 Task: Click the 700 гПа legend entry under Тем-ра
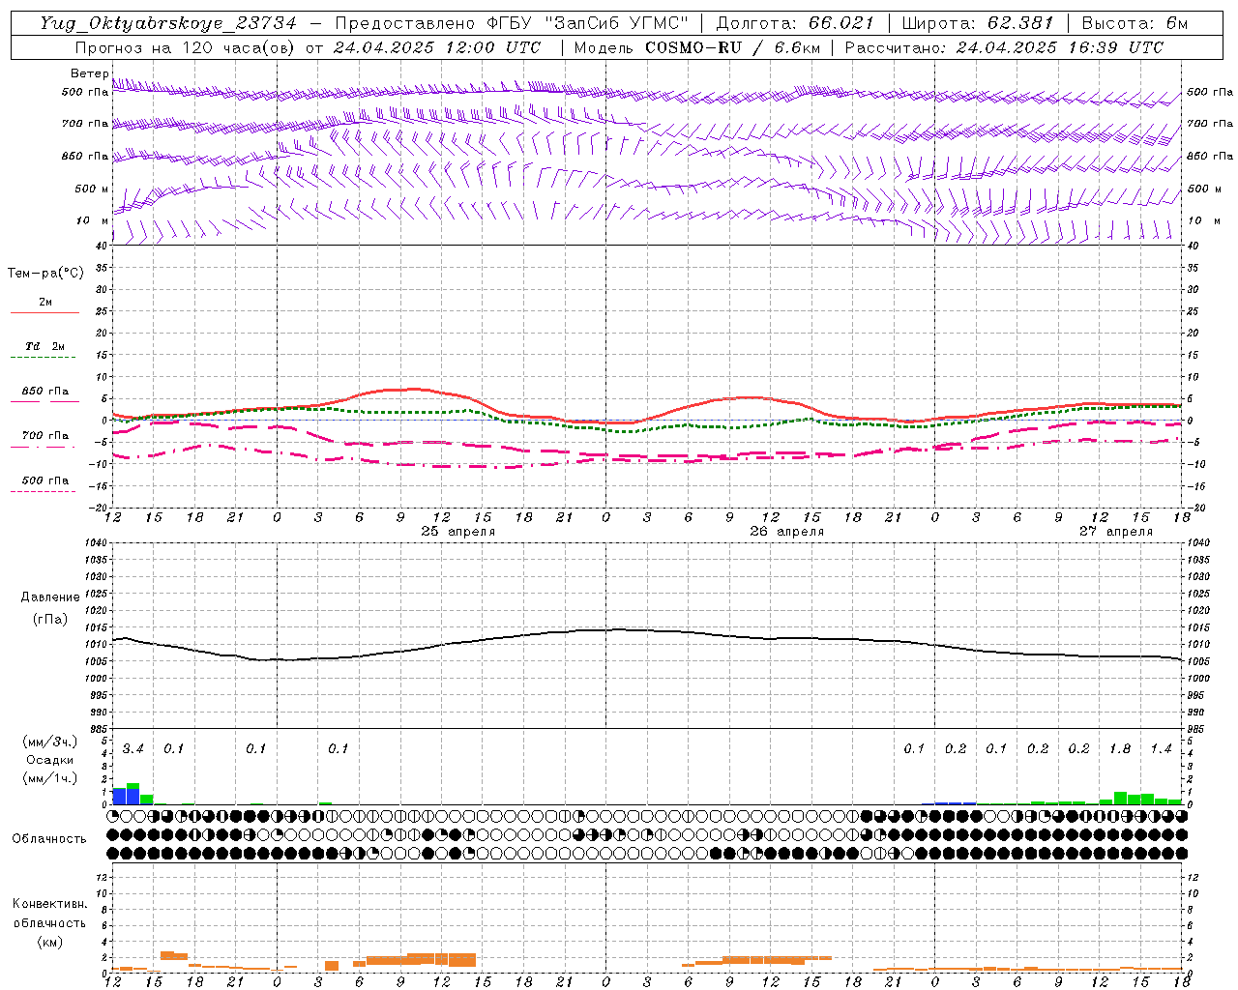point(45,436)
